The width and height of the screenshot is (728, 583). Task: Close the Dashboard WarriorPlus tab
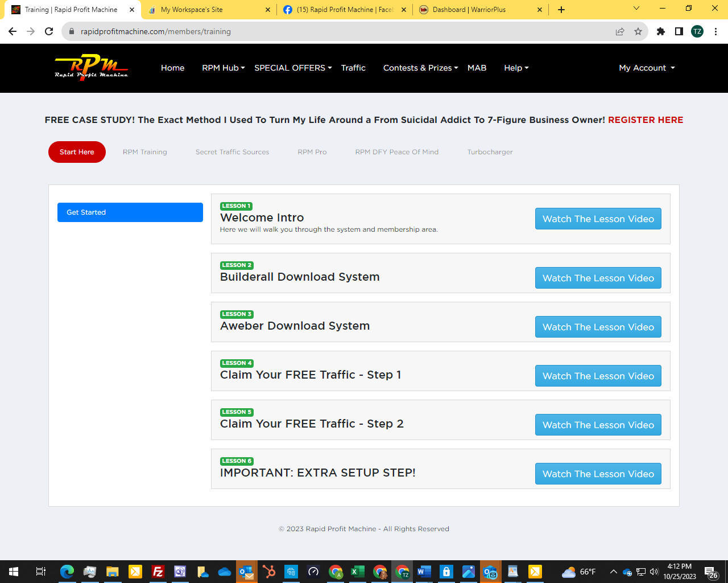[x=540, y=10]
